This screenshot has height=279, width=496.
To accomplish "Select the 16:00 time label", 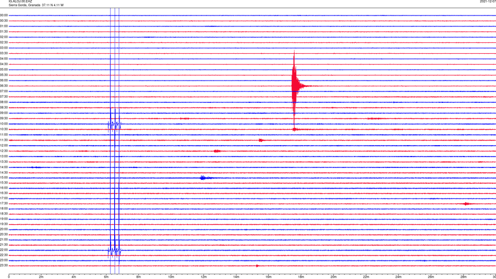I will [4, 188].
